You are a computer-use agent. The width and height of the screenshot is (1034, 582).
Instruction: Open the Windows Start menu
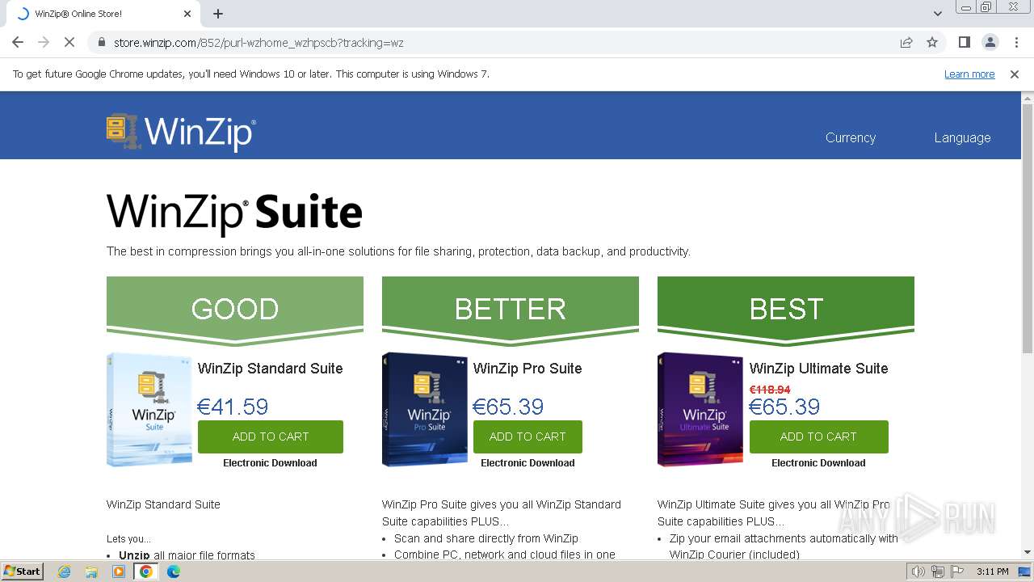[22, 571]
